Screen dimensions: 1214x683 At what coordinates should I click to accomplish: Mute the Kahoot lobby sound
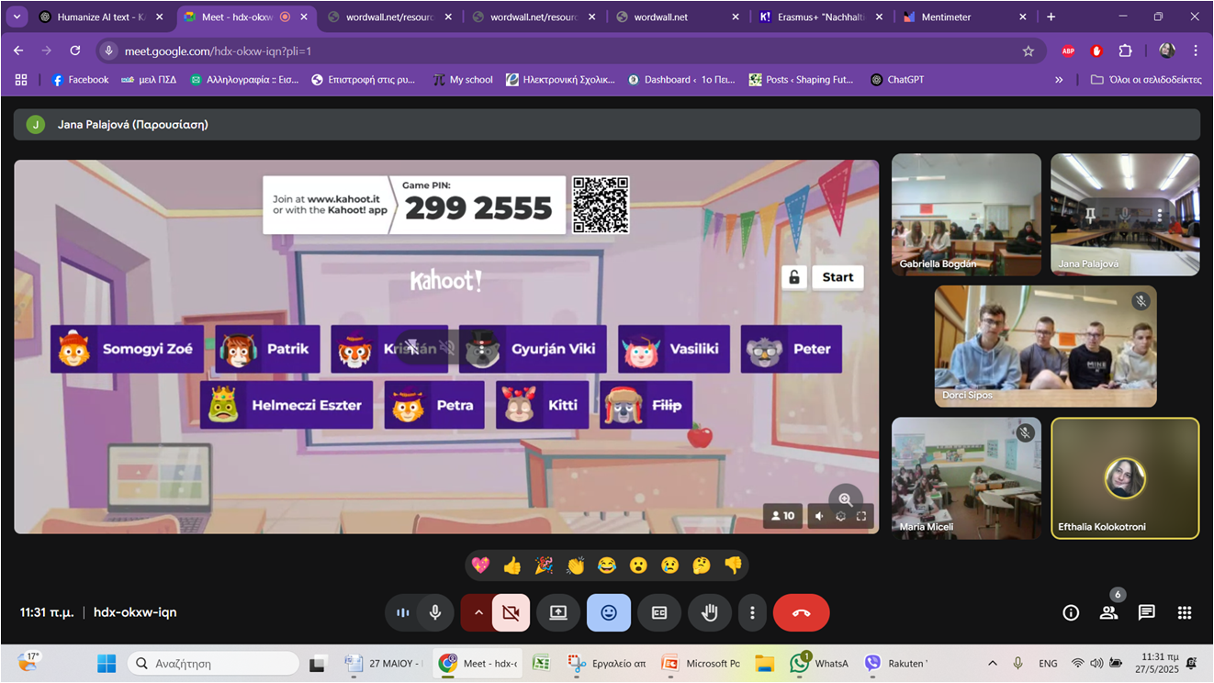(x=820, y=516)
